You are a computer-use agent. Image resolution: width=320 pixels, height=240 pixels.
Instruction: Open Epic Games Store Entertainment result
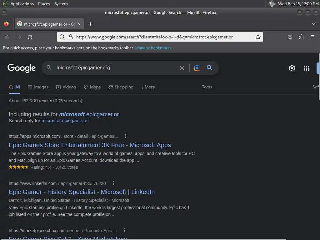[90, 145]
